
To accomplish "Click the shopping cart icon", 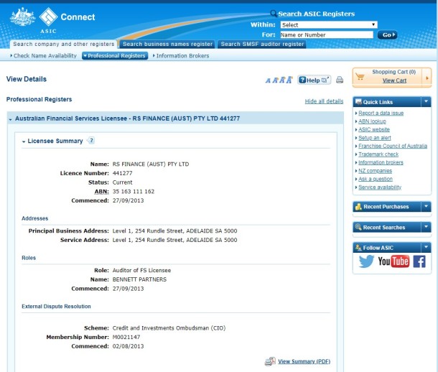I will click(x=360, y=76).
